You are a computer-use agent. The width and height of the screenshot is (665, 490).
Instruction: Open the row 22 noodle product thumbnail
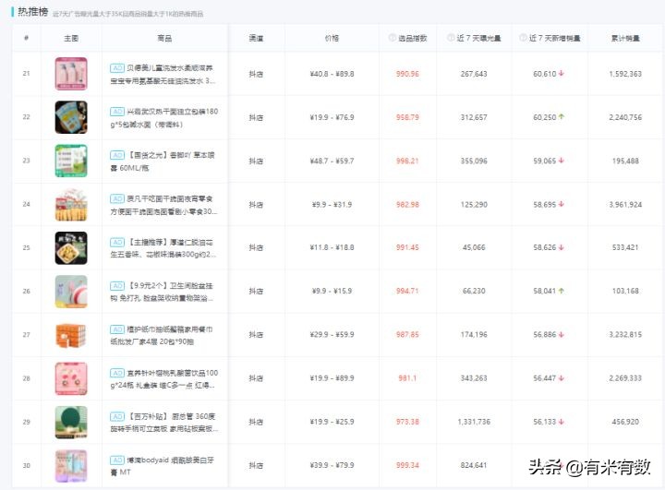tap(71, 117)
